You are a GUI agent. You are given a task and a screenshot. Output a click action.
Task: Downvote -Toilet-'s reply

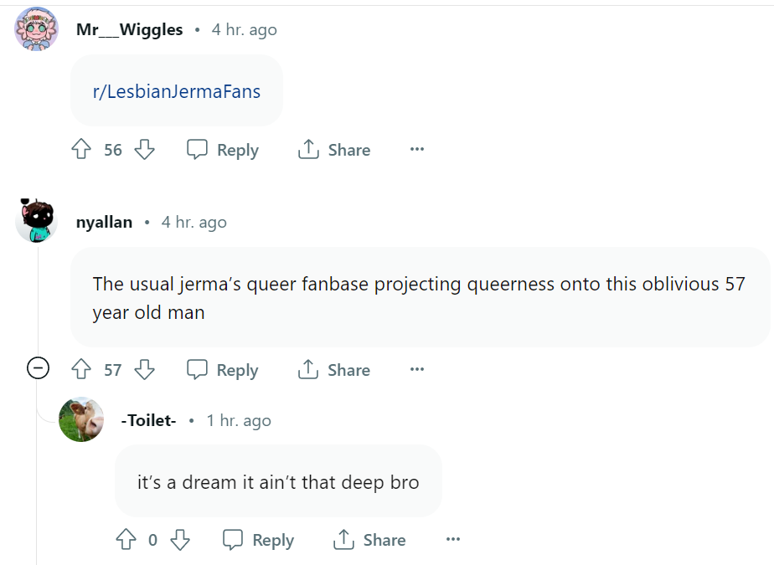point(180,539)
